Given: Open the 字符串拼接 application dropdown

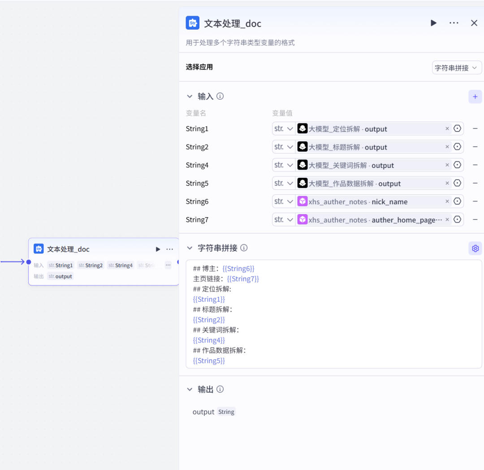Looking at the screenshot, I should tap(456, 68).
